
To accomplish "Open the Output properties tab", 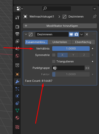I will 17,34.
